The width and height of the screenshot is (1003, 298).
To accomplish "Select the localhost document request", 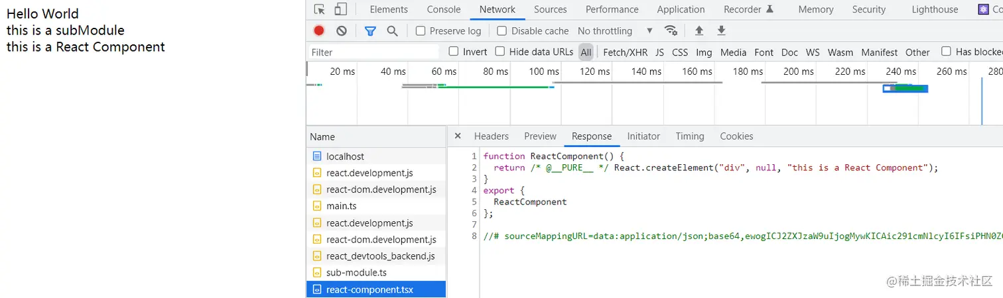I will point(376,156).
